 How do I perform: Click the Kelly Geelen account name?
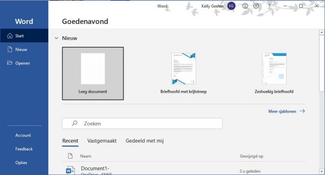pyautogui.click(x=212, y=6)
